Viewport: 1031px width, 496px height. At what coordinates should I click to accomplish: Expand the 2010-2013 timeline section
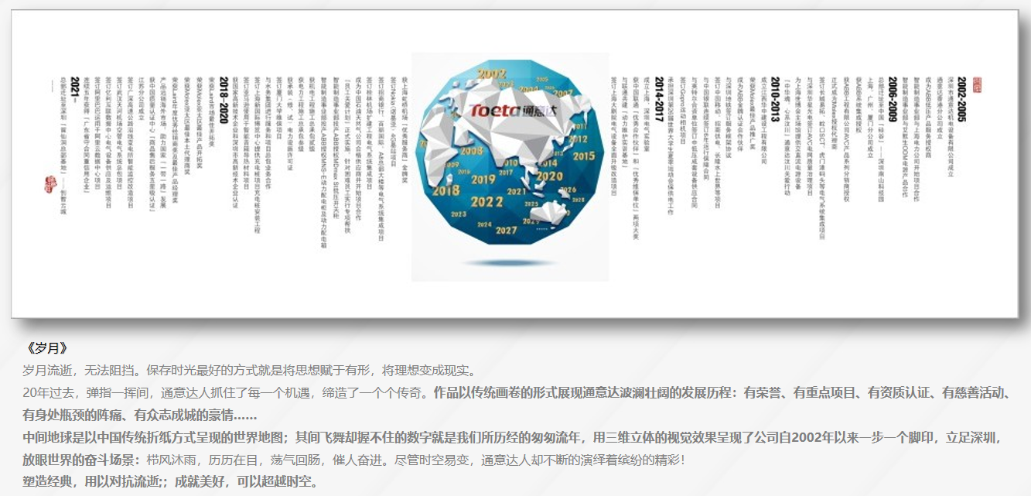[x=775, y=101]
